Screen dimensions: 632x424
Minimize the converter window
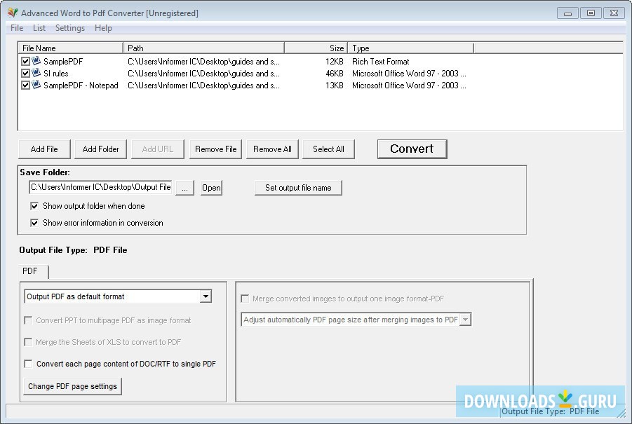point(568,13)
